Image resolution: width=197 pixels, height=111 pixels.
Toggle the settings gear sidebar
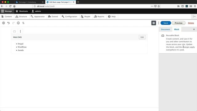coord(154,23)
